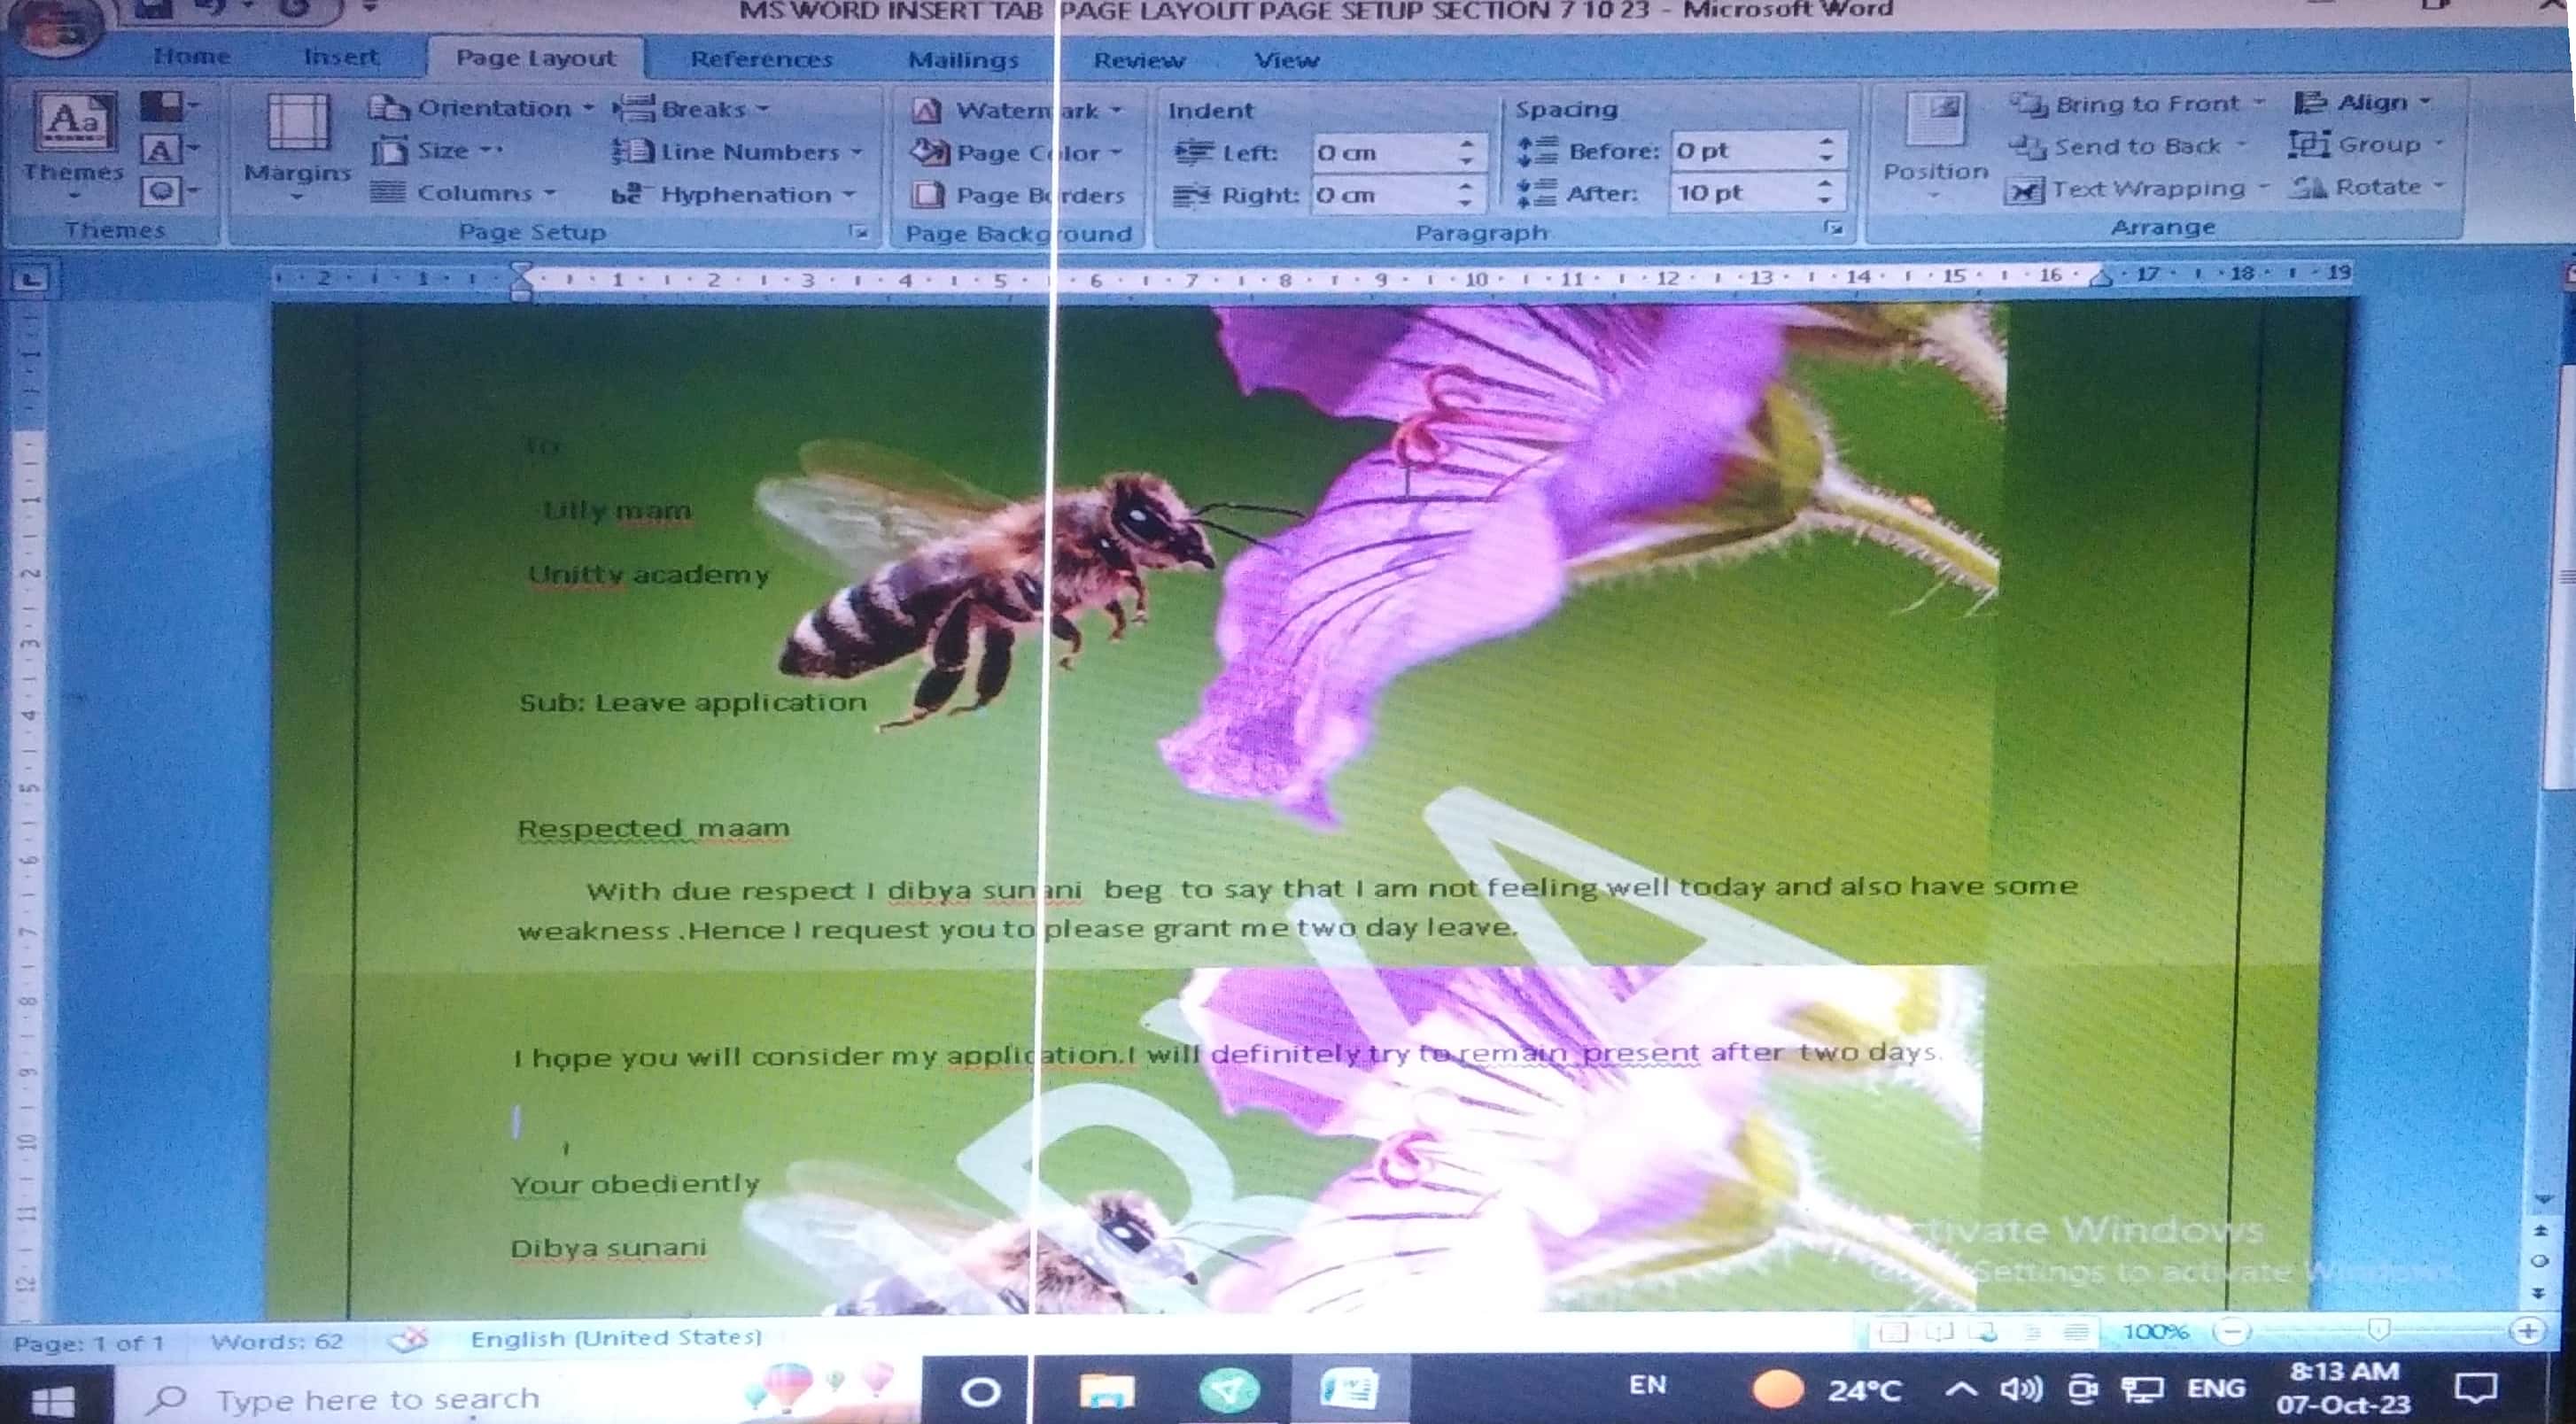Click English (United States) language status
Screen dimensions: 2576x1424
click(616, 1338)
